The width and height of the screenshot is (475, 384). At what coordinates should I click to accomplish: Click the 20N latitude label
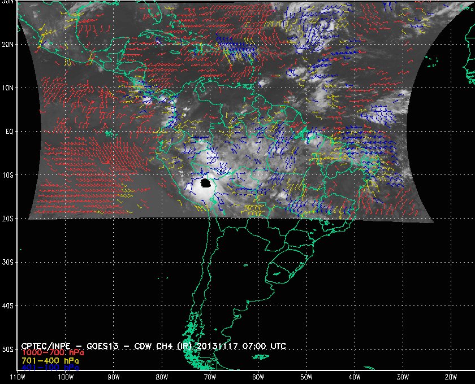click(x=7, y=45)
